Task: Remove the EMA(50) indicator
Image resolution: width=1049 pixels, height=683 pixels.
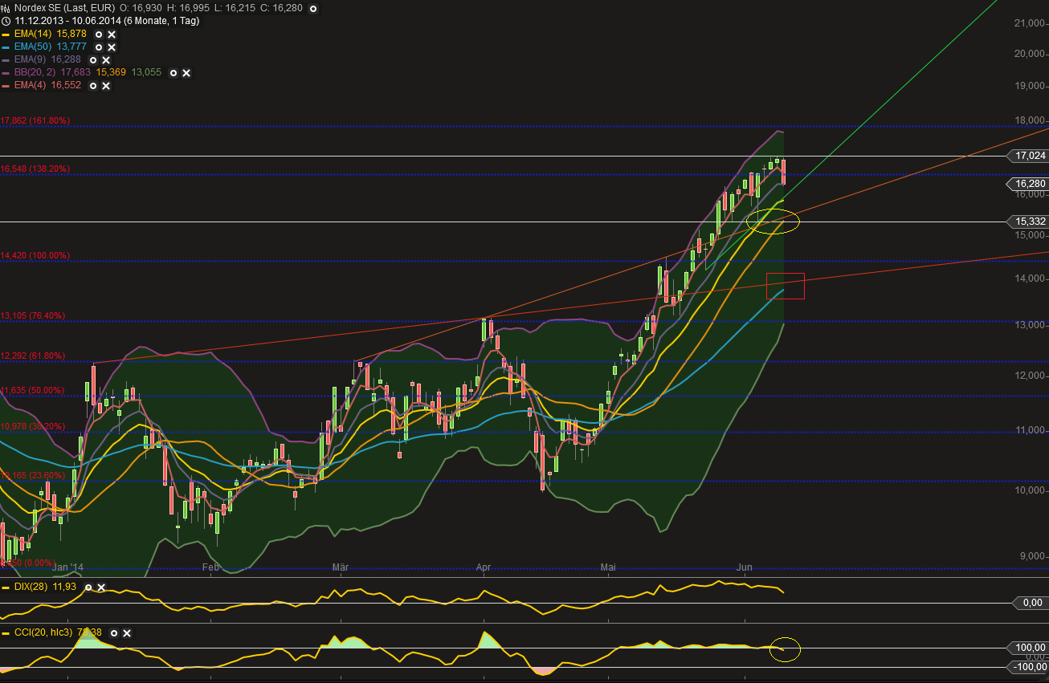Action: (x=112, y=47)
